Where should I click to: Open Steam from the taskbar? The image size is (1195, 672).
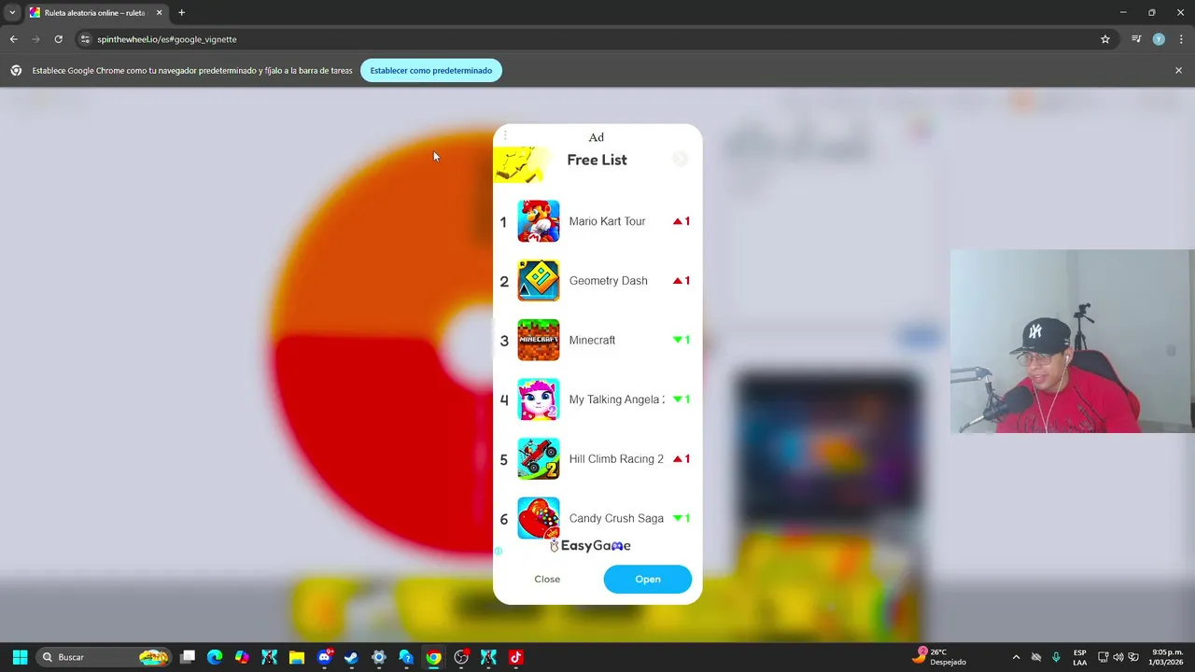point(351,657)
